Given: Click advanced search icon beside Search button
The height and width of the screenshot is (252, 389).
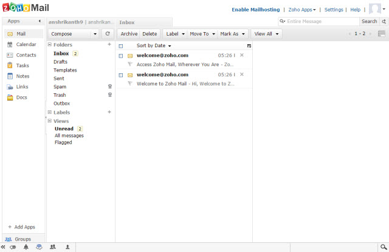Looking at the screenshot, I should tap(384, 22).
